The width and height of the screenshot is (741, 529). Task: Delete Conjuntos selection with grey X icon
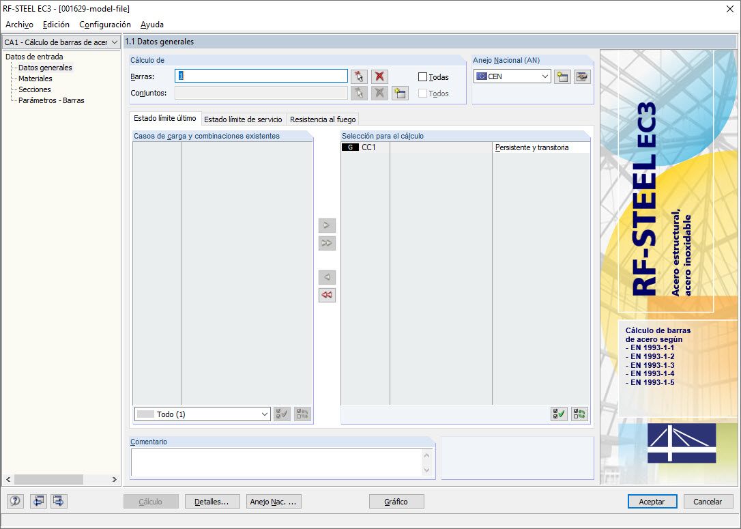pos(379,93)
